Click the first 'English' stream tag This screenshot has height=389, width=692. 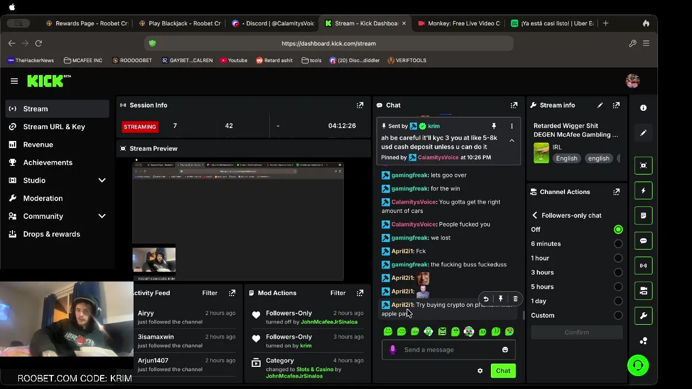click(x=567, y=158)
